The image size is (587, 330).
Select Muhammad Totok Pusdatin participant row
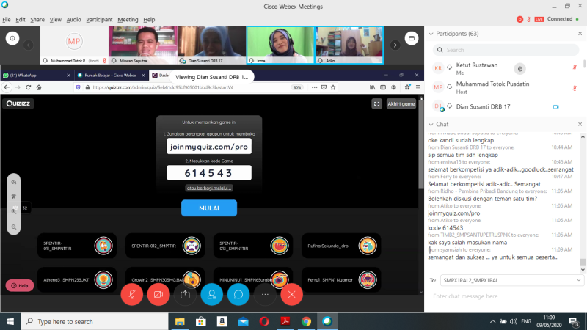pos(504,87)
